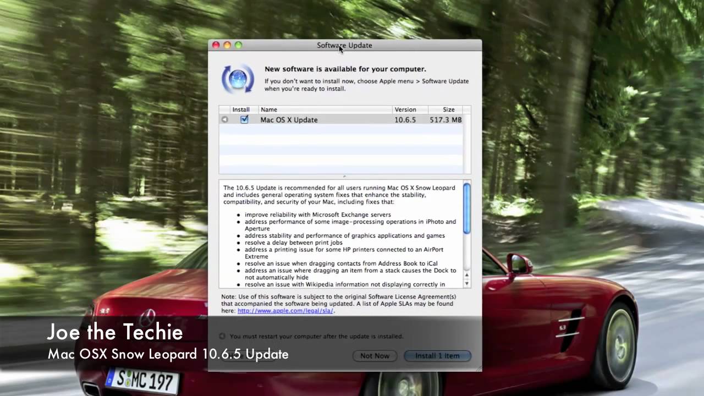
Task: Click the Software Update globe icon
Action: 238,79
